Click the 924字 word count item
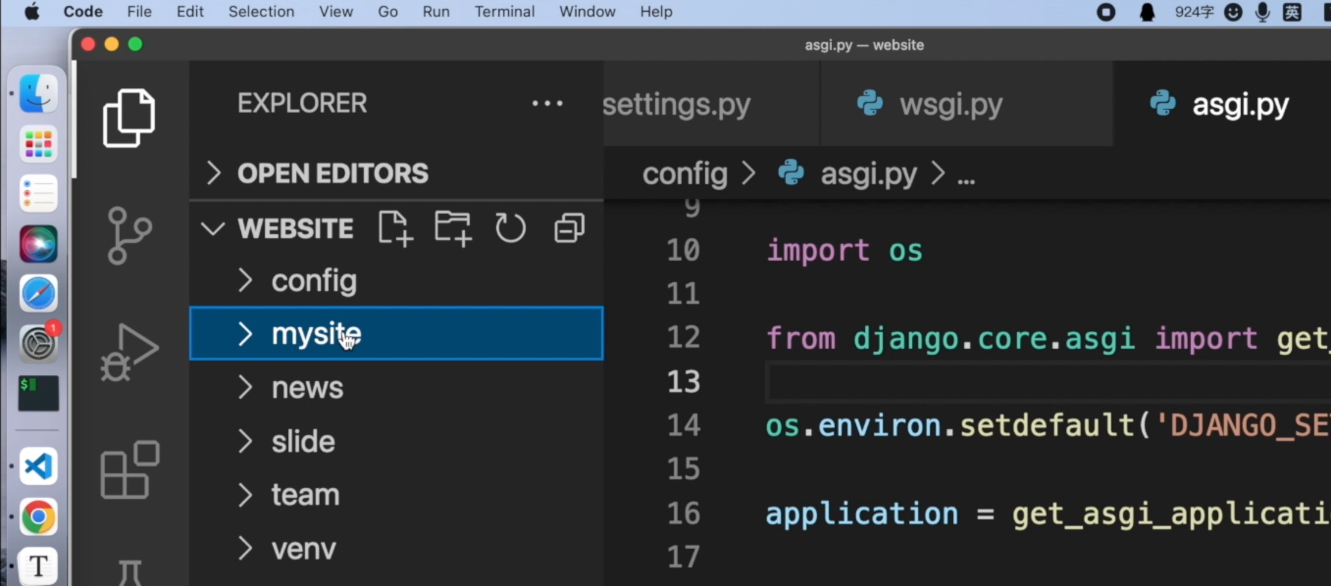 coord(1194,12)
